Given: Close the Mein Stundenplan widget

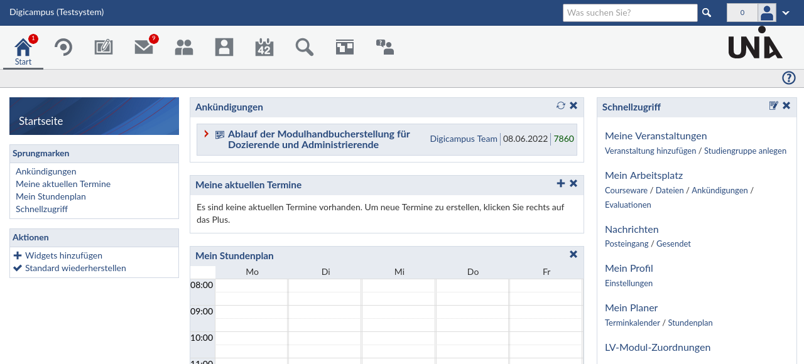Looking at the screenshot, I should (573, 254).
